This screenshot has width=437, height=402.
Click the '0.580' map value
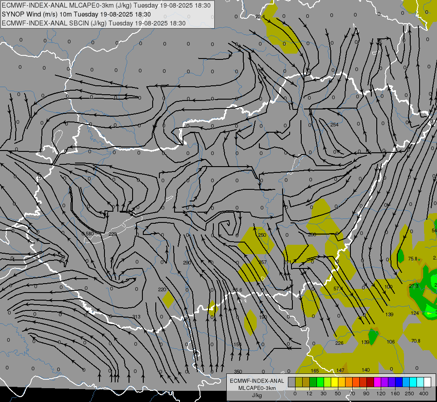[x=88, y=234]
